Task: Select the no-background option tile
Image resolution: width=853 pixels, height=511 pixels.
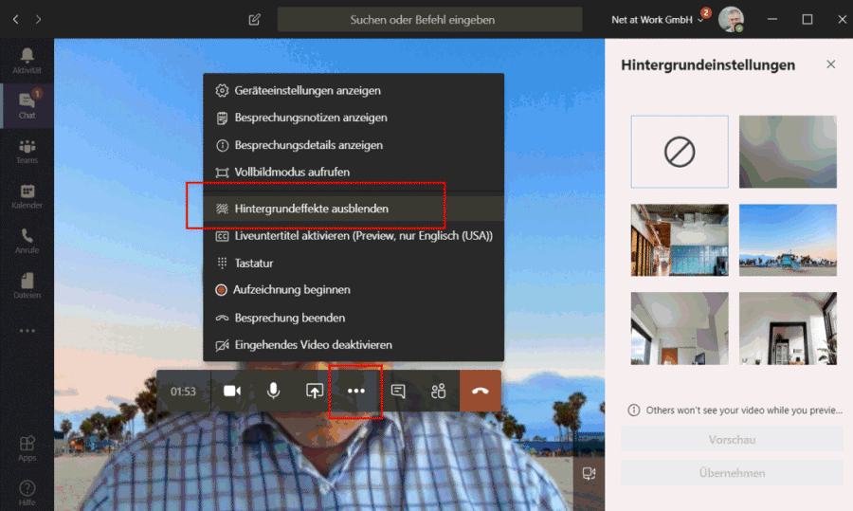Action: coord(680,152)
